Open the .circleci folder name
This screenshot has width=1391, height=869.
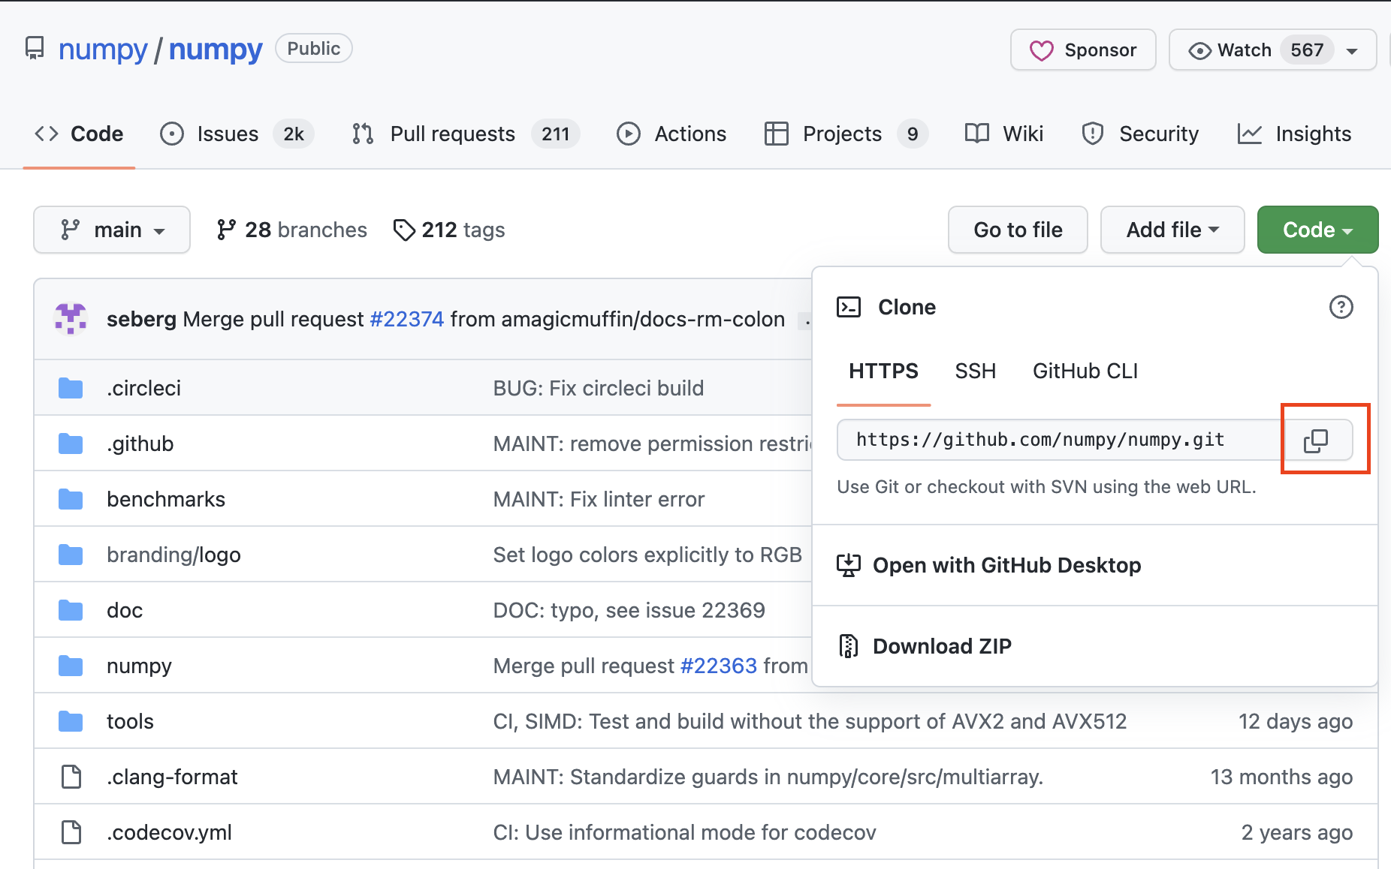pyautogui.click(x=143, y=388)
